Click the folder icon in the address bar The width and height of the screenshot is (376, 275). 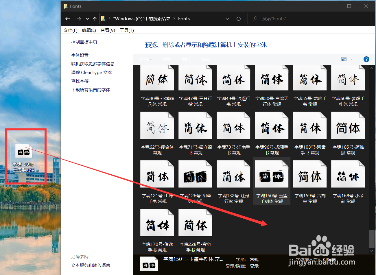(x=103, y=19)
